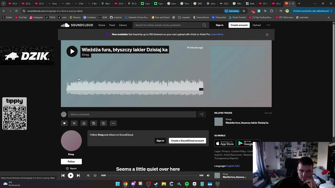Open a new browser tab
Viewport: 335px width, 188px height.
point(299,4)
